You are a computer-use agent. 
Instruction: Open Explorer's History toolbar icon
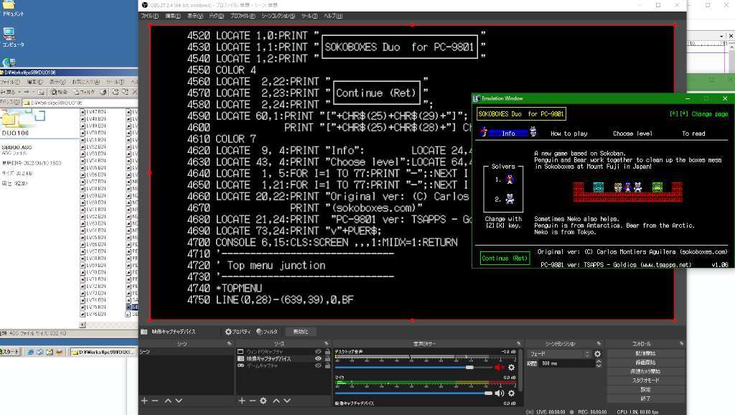point(103,92)
